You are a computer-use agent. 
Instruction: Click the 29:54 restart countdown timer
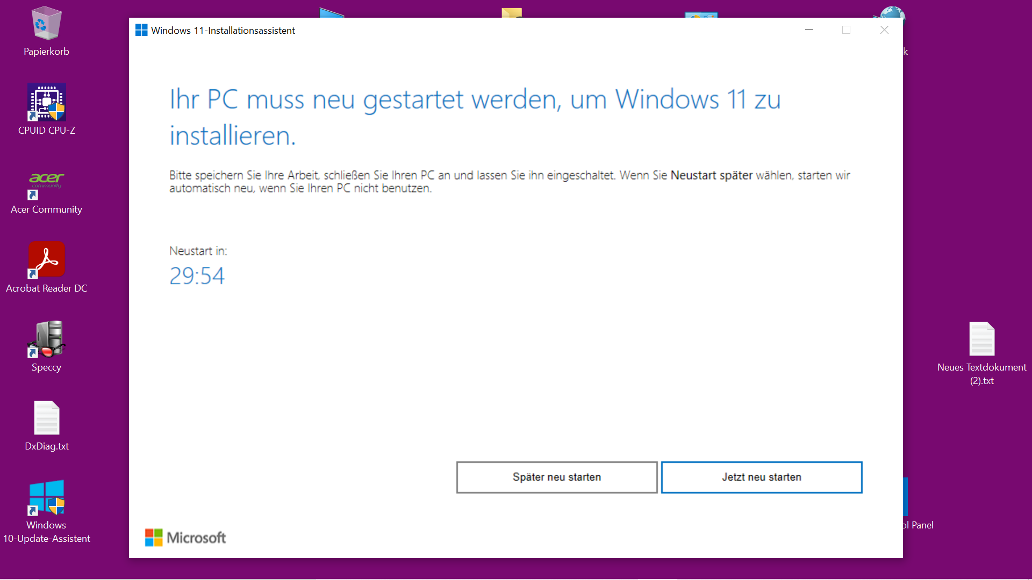click(197, 275)
